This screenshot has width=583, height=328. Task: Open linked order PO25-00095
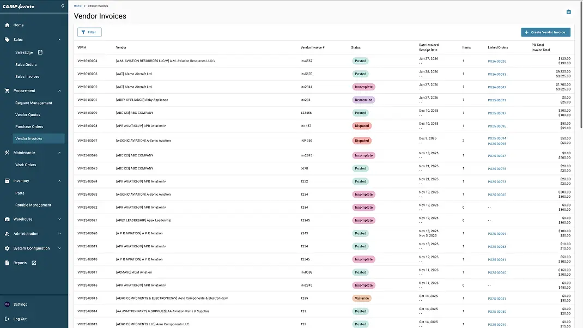(x=497, y=144)
